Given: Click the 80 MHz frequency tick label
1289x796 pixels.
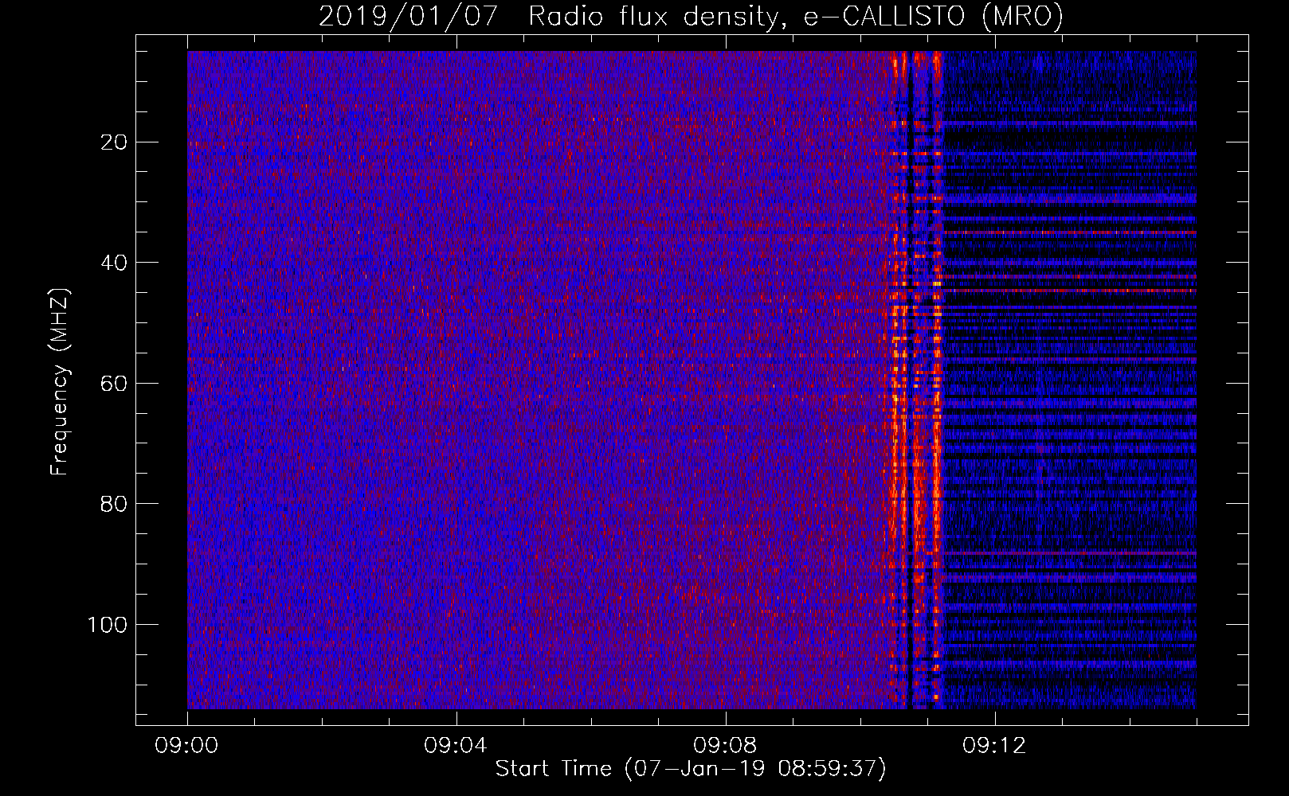Looking at the screenshot, I should click(x=115, y=504).
